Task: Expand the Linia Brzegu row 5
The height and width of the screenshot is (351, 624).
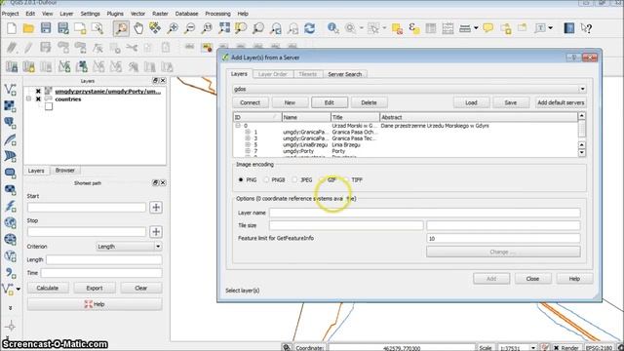Action: 248,145
